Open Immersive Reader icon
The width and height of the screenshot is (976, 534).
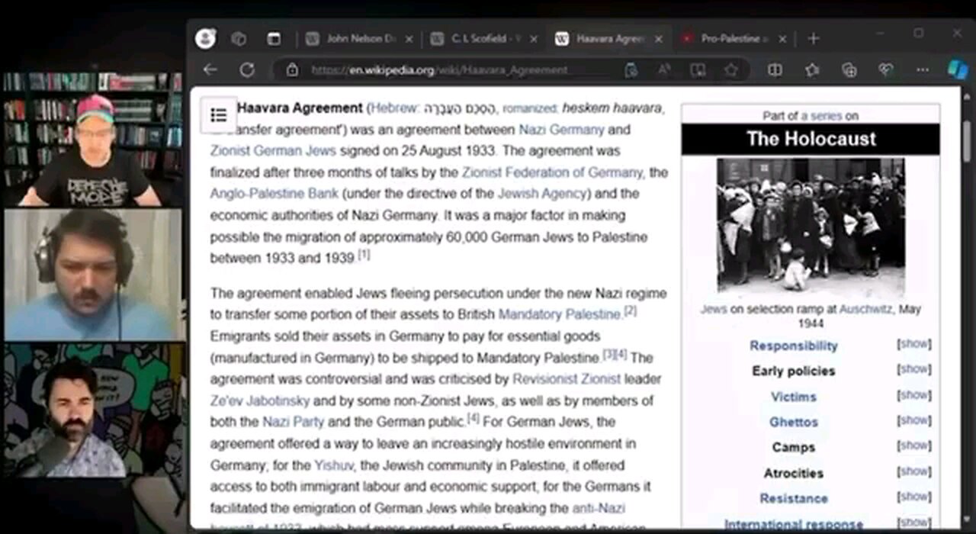[698, 70]
